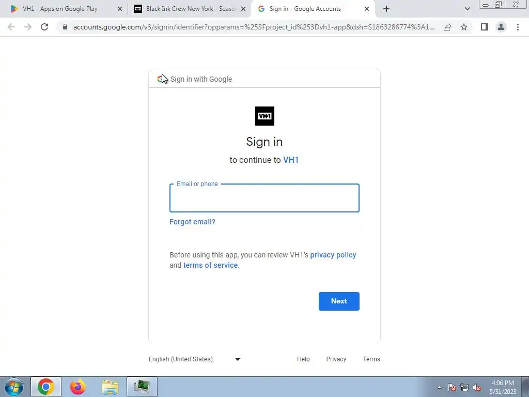The width and height of the screenshot is (529, 397).
Task: Open the Chrome side panel
Action: (x=485, y=27)
